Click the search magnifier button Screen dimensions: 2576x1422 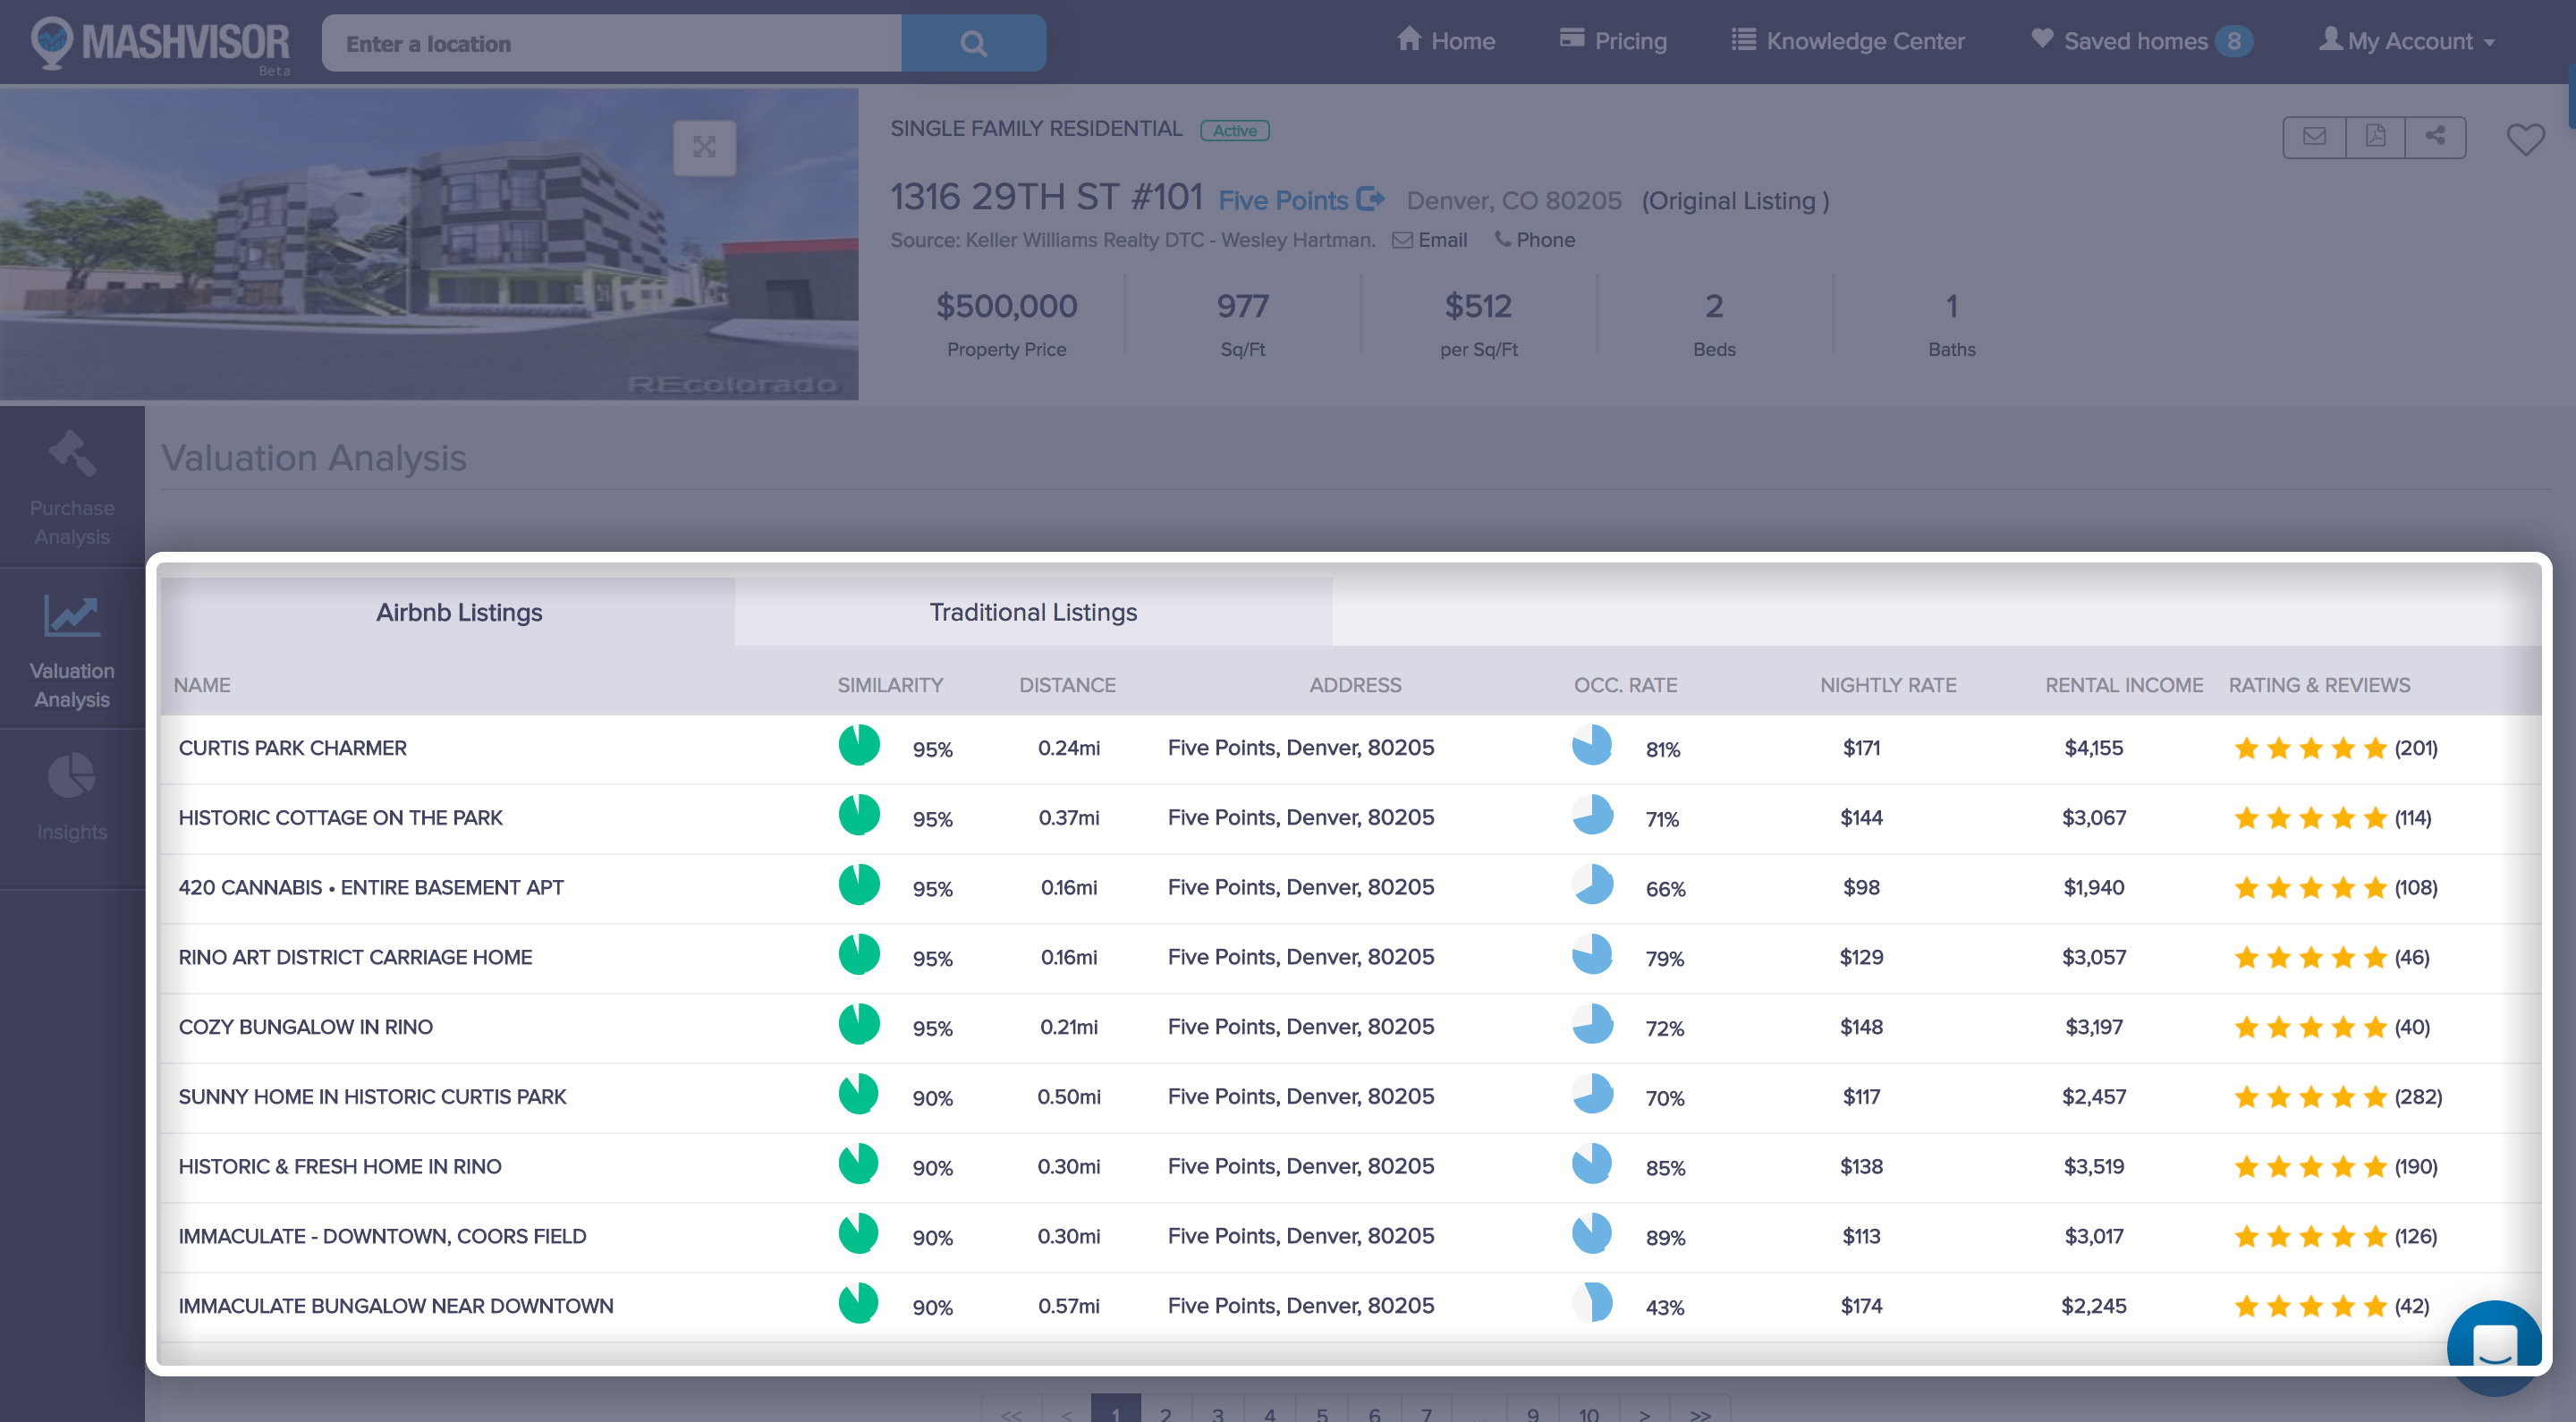click(972, 43)
